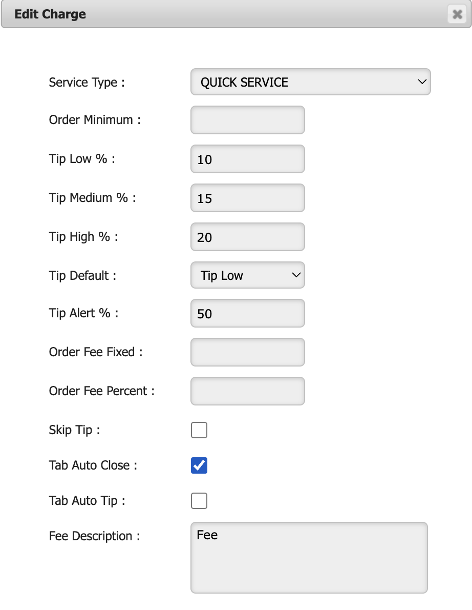Select the Order Fee Percent field

[x=248, y=392]
